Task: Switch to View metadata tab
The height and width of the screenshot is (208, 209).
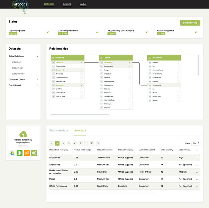Action: [58, 130]
